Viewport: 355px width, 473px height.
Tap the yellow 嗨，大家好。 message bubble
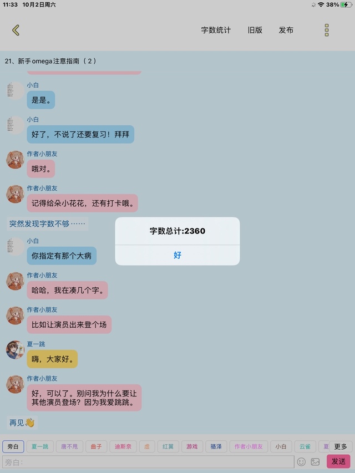pyautogui.click(x=52, y=359)
